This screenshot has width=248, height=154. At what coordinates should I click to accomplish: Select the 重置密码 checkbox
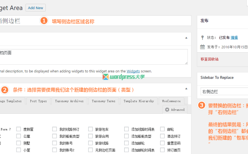[163, 143]
